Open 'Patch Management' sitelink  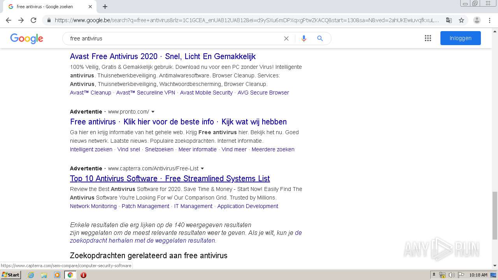[x=146, y=206]
